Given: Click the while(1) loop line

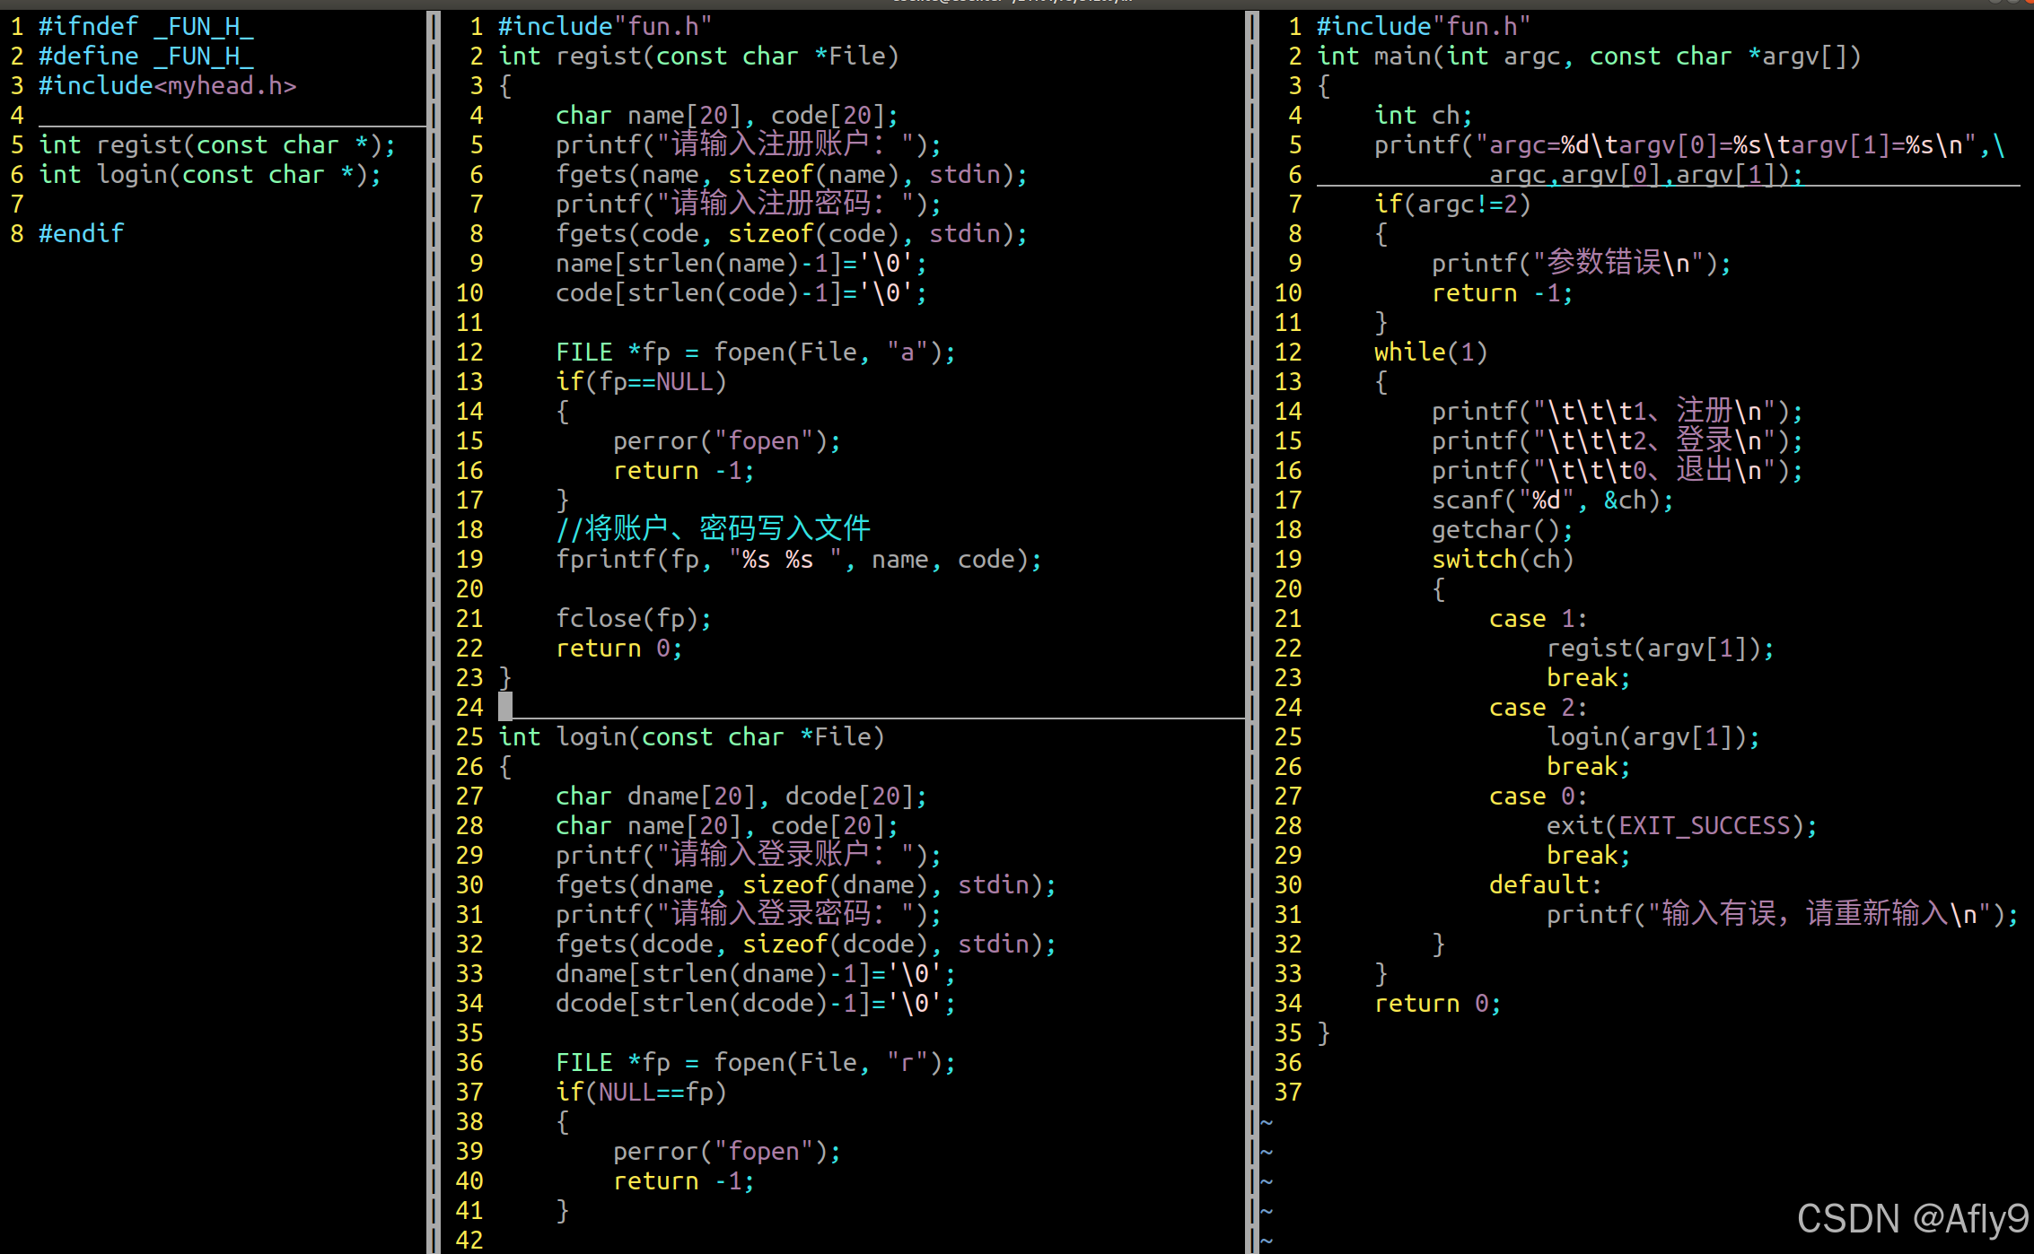Looking at the screenshot, I should [x=1431, y=353].
